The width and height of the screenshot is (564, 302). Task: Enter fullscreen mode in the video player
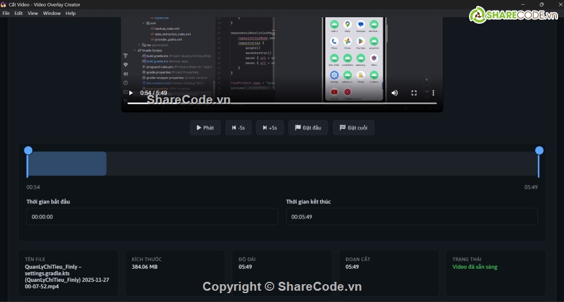pos(414,93)
